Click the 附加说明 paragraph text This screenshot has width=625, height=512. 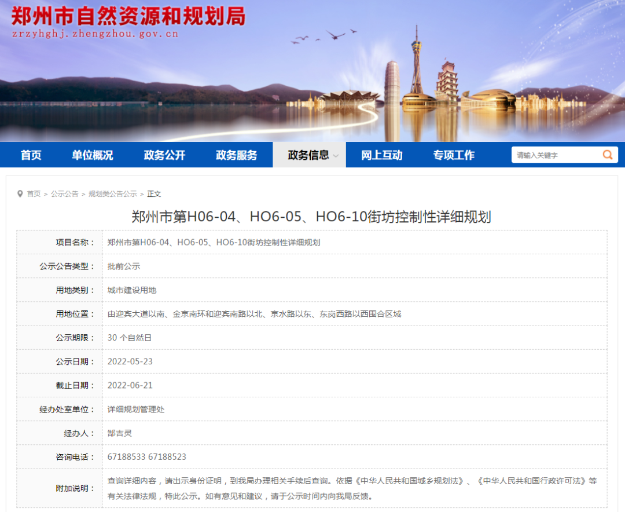click(x=352, y=488)
